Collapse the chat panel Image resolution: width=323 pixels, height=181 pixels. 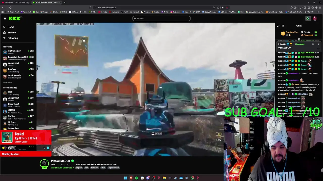pyautogui.click(x=278, y=26)
